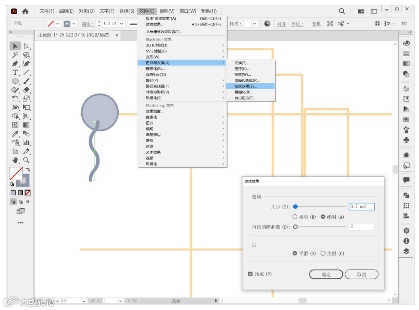Set gradient fill mode in toolbox
This screenshot has width=419, height=310.
[21, 193]
